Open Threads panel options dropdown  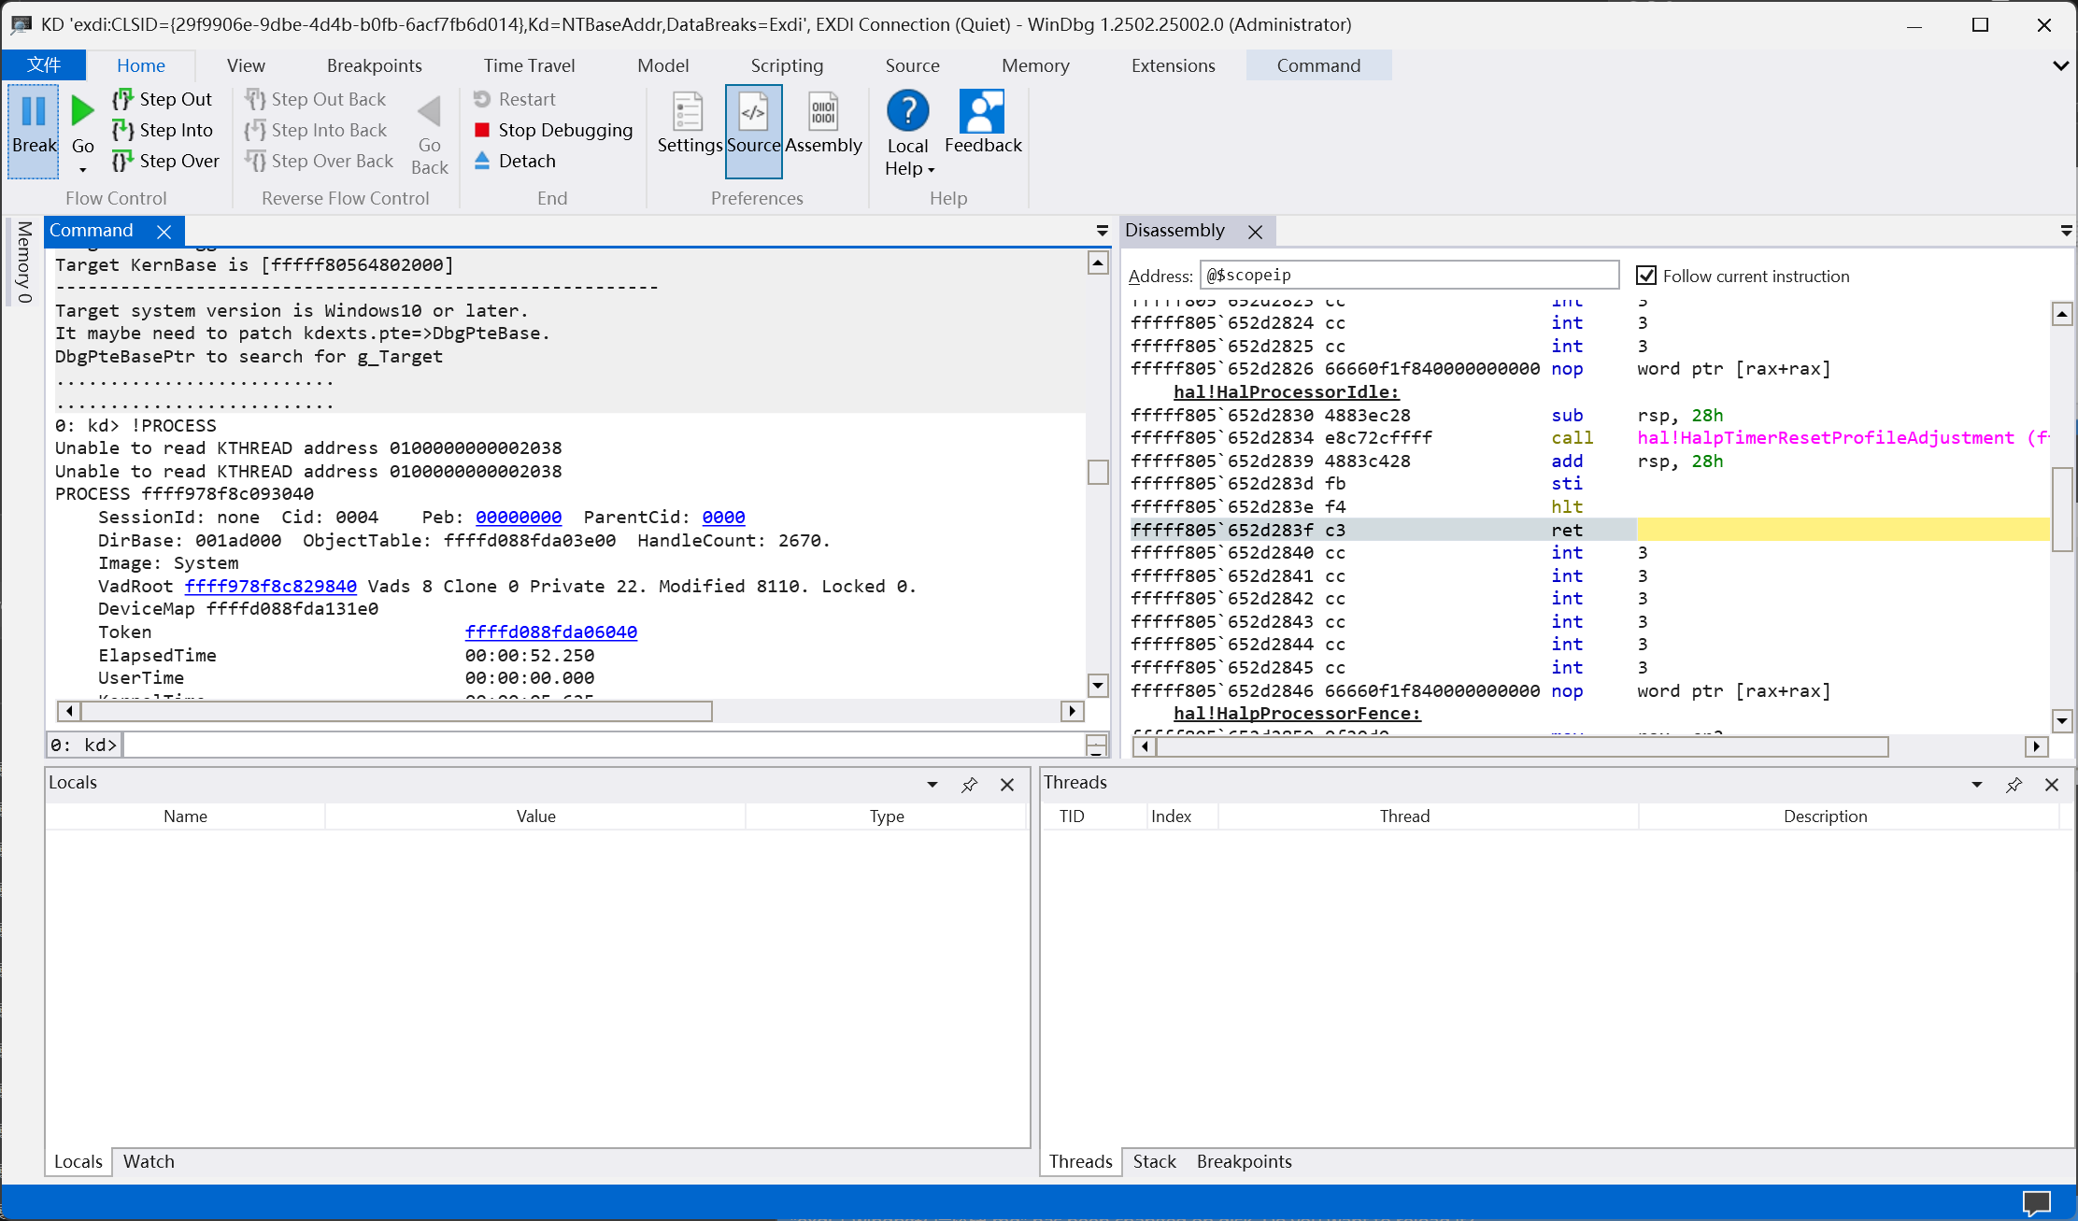coord(1977,785)
